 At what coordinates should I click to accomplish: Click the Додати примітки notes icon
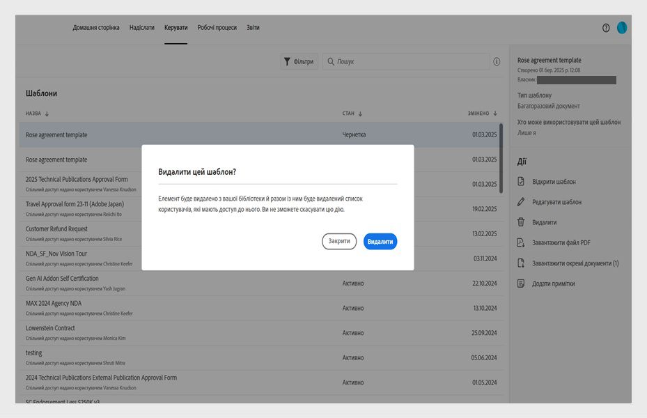pos(521,284)
